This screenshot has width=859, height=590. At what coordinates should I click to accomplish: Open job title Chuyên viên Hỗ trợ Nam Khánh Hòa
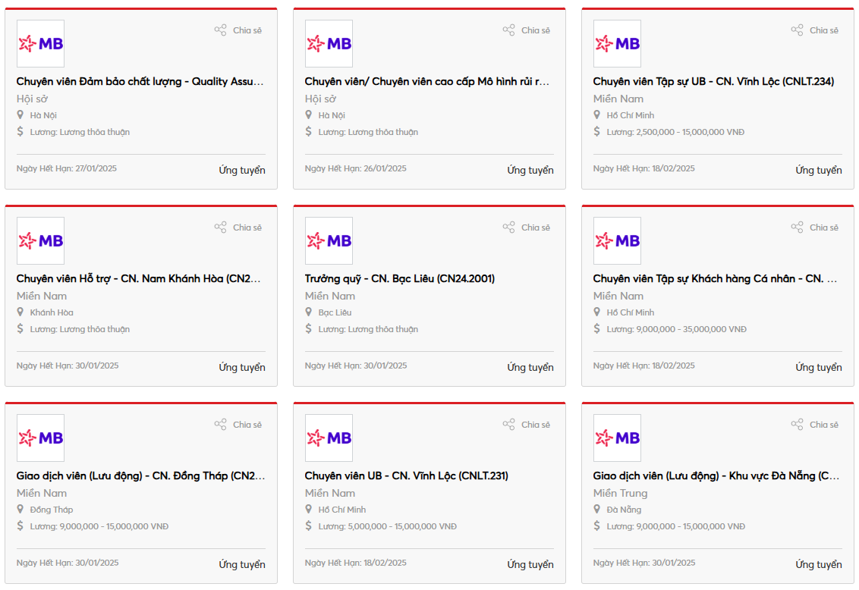(x=139, y=278)
